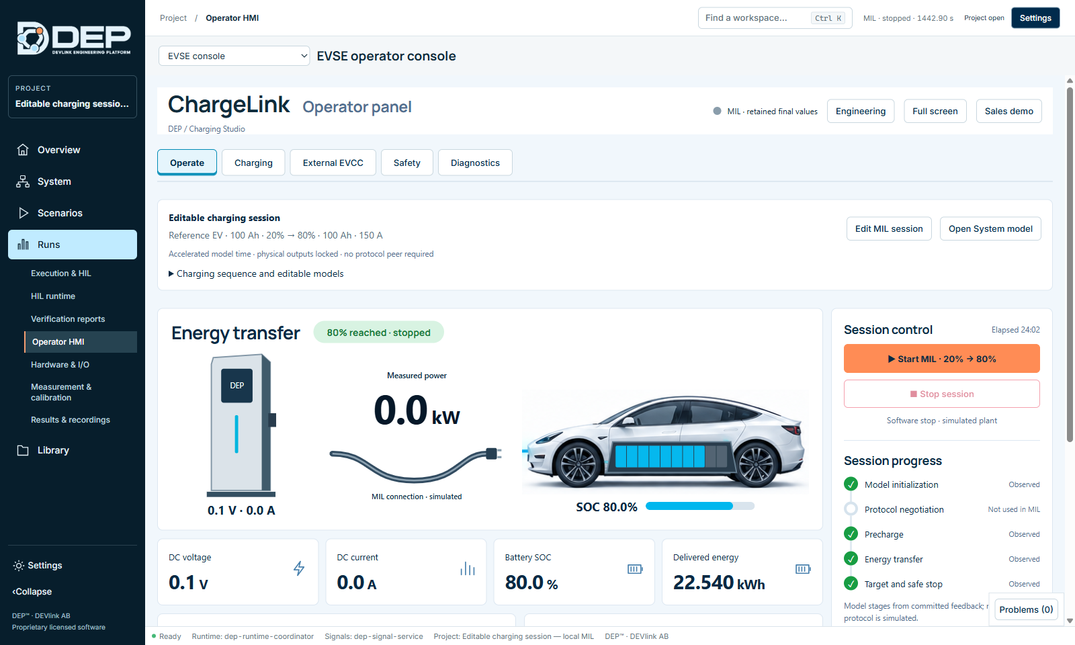The height and width of the screenshot is (645, 1075).
Task: Click the bar chart icon on the DC current card
Action: pyautogui.click(x=468, y=568)
